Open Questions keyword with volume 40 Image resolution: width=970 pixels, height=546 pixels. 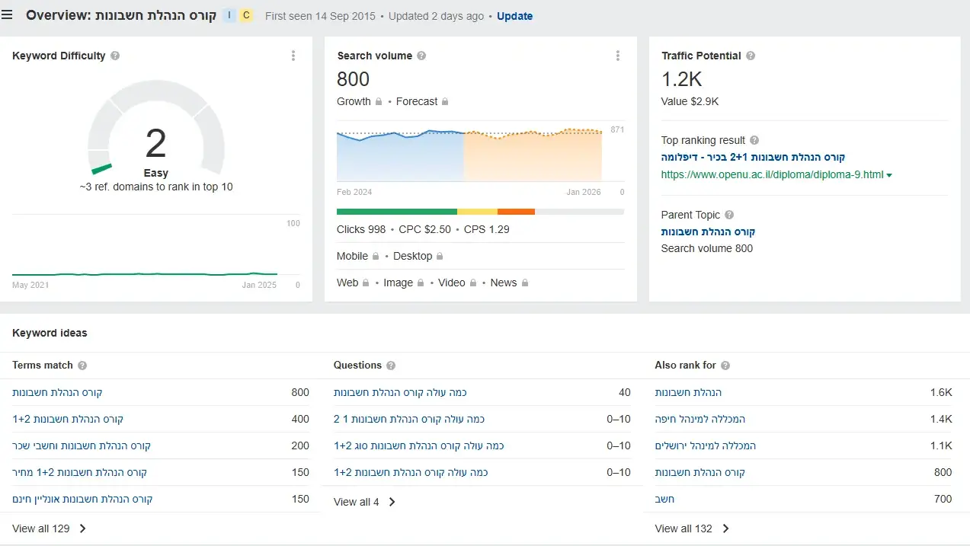tap(400, 392)
